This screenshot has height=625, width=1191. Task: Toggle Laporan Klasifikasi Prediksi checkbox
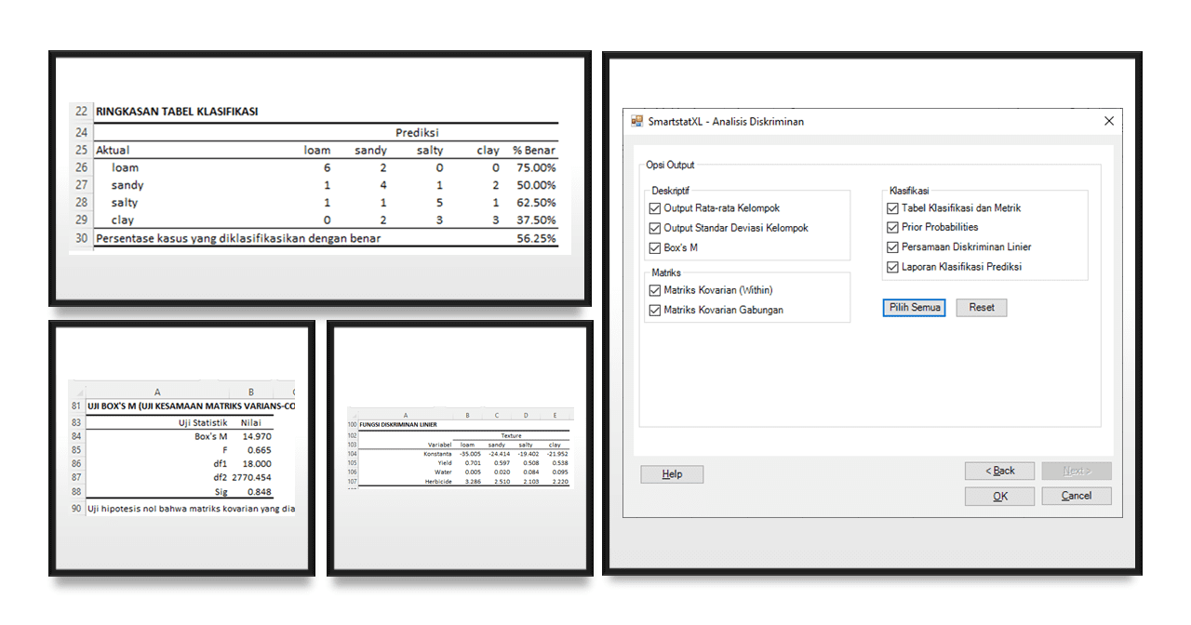pos(892,267)
